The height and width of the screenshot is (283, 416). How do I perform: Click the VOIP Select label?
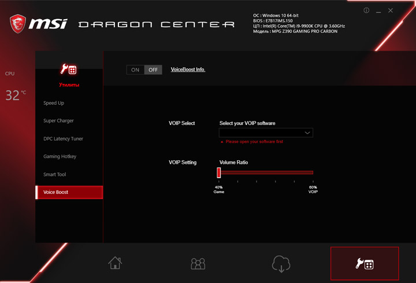(182, 123)
